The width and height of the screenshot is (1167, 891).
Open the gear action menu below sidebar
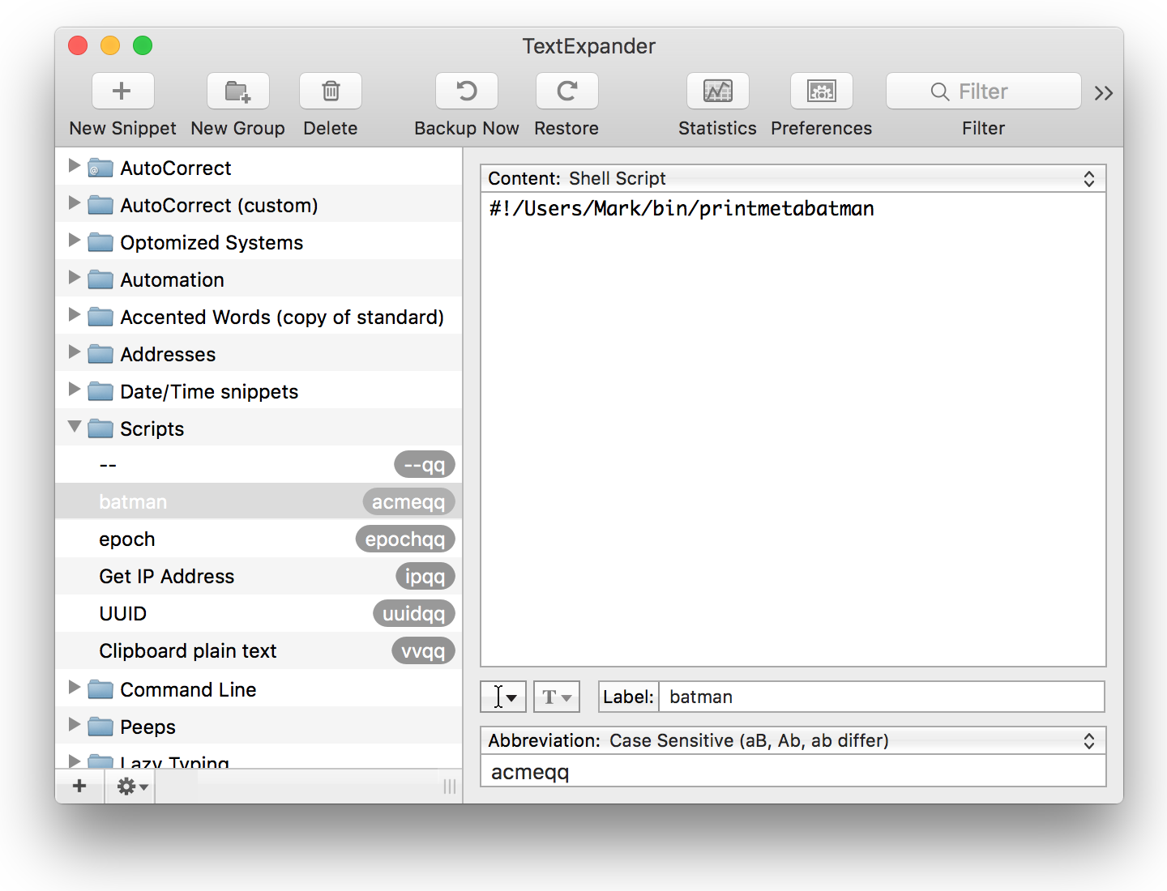coord(130,786)
